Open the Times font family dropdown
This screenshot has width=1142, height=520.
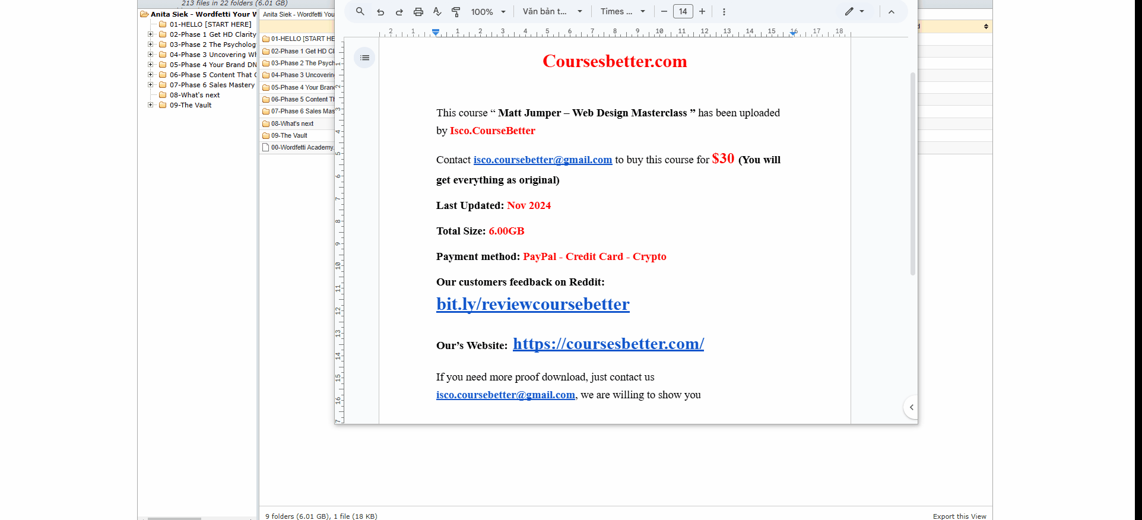point(623,11)
